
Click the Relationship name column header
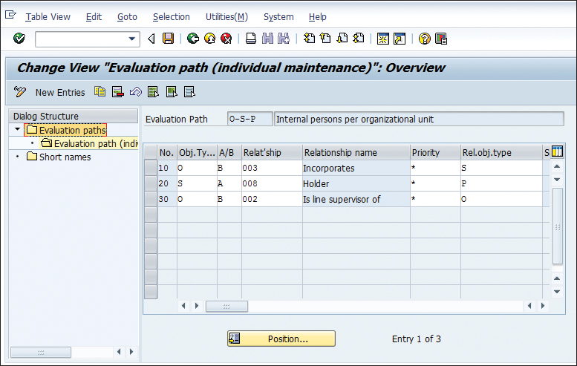(x=356, y=152)
